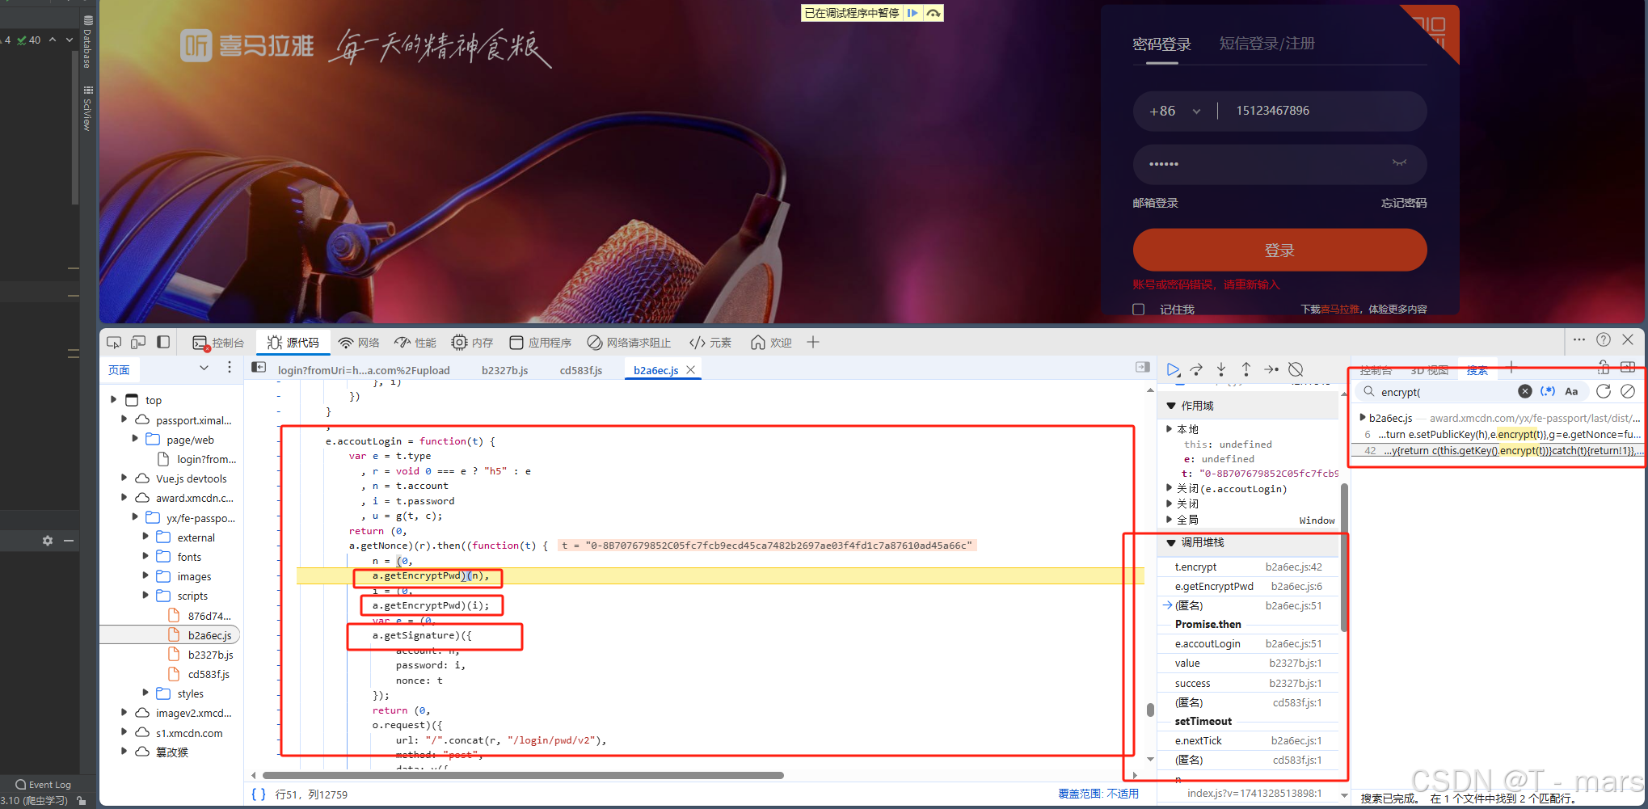Image resolution: width=1648 pixels, height=809 pixels.
Task: Collapse the 作用域 scope section
Action: point(1171,406)
